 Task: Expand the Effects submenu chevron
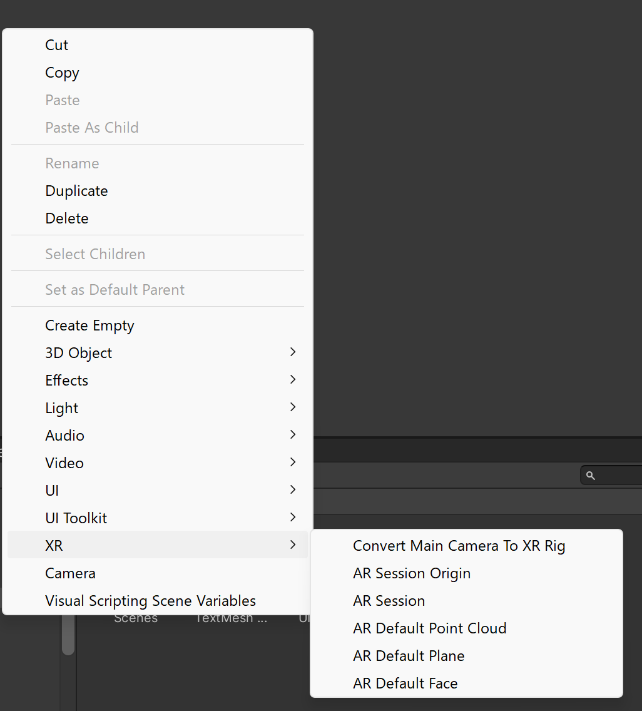pyautogui.click(x=293, y=379)
